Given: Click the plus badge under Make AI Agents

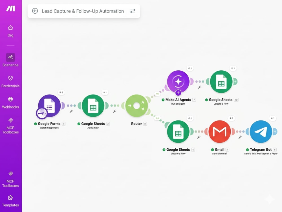Looking at the screenshot, I should pos(178,93).
